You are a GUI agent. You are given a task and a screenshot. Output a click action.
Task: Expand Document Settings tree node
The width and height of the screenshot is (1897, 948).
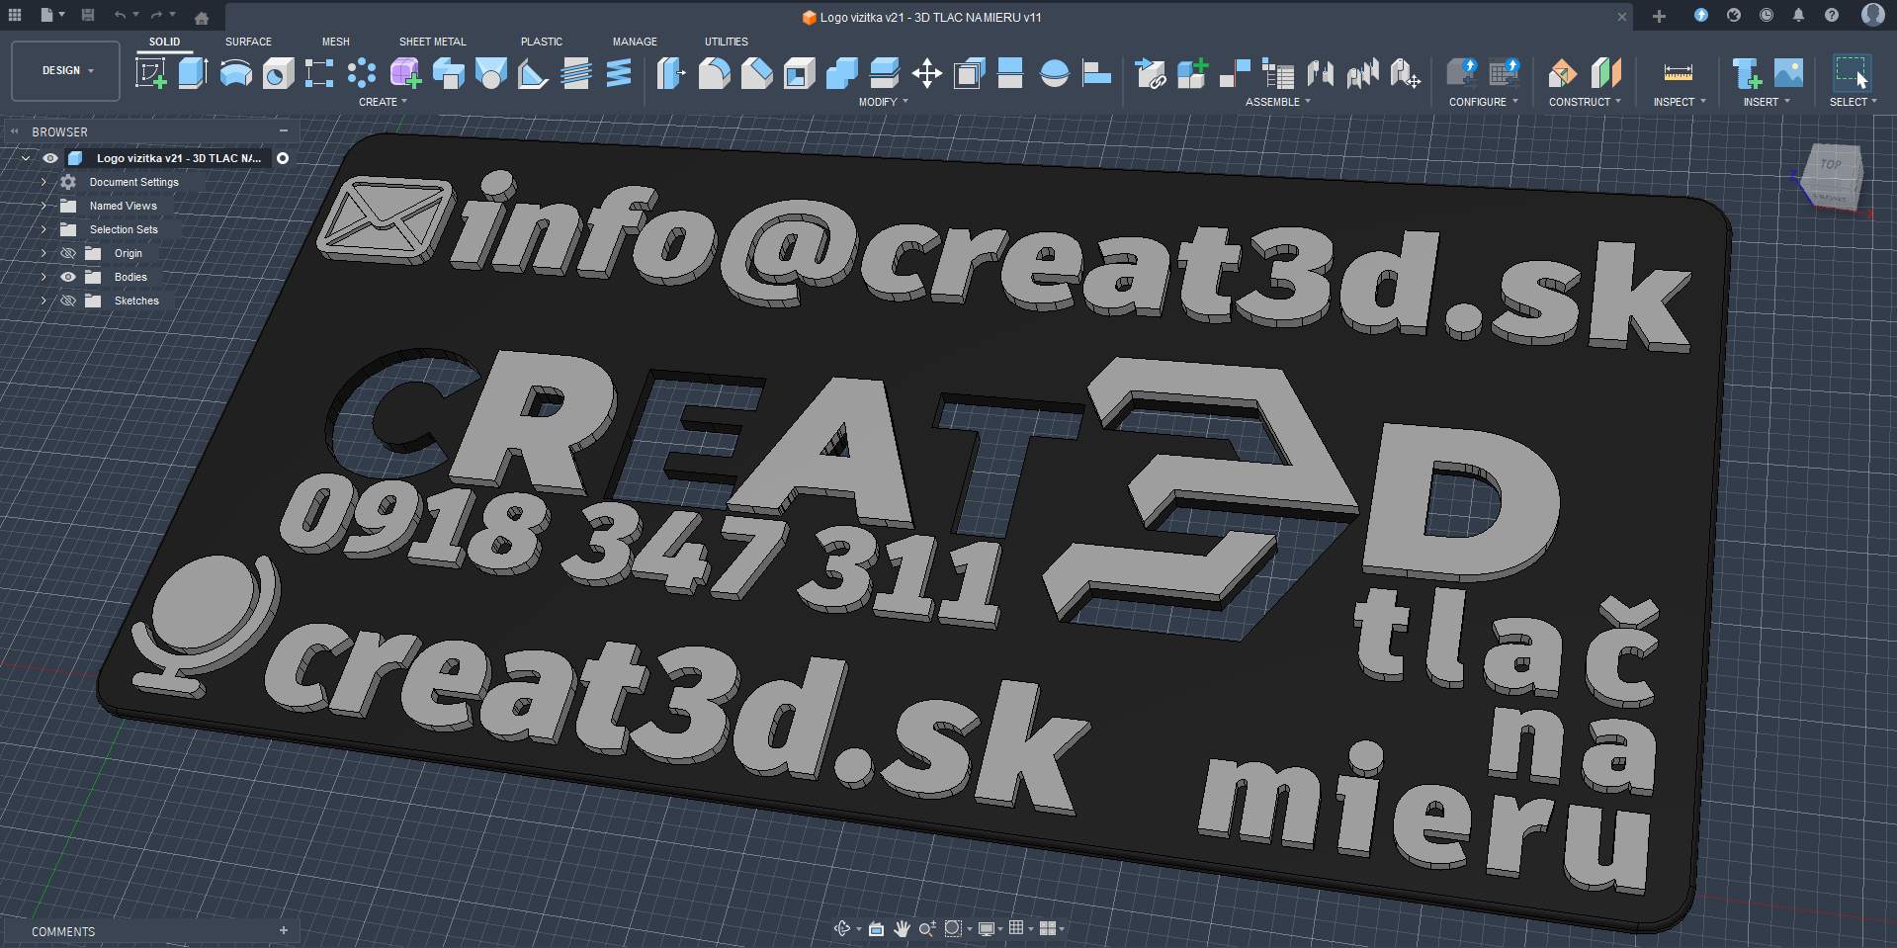pos(43,182)
